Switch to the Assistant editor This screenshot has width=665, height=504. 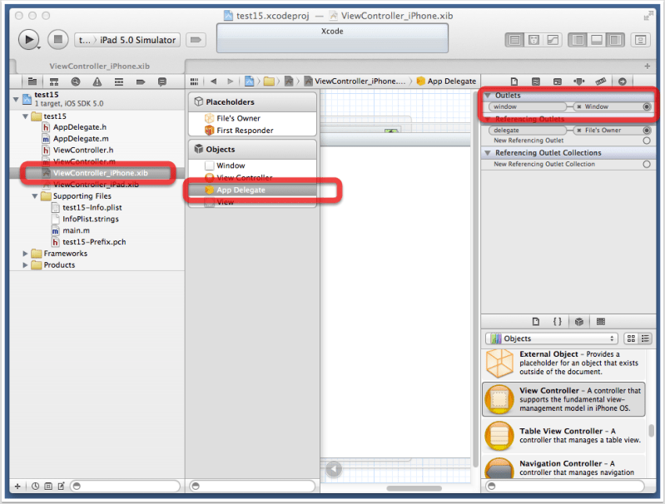pos(533,40)
